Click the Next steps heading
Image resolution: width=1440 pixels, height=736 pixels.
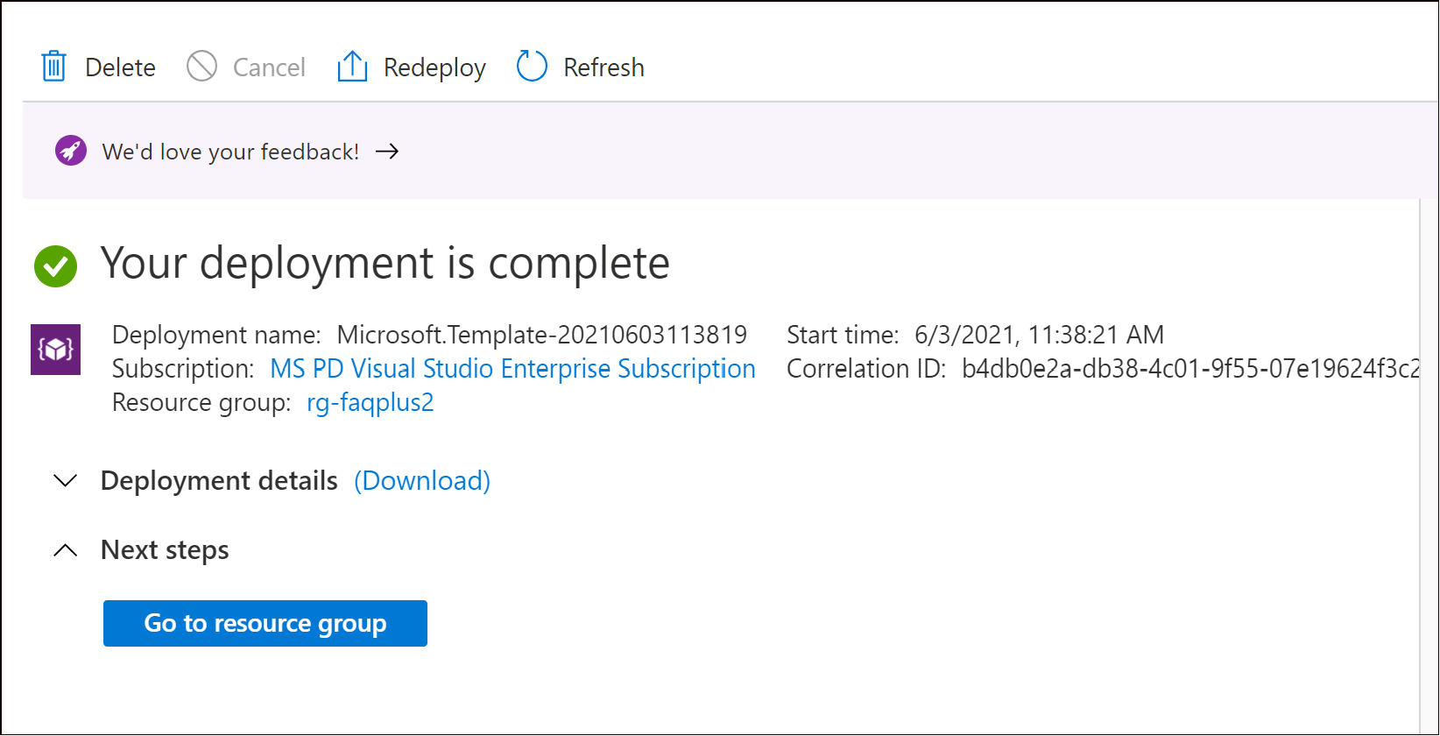165,550
